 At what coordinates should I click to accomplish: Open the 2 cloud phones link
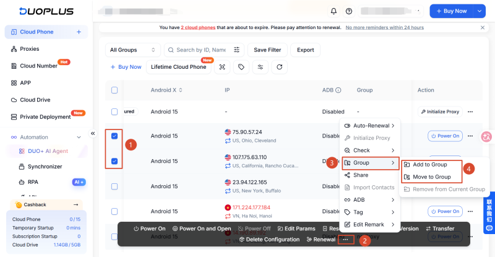pyautogui.click(x=198, y=27)
